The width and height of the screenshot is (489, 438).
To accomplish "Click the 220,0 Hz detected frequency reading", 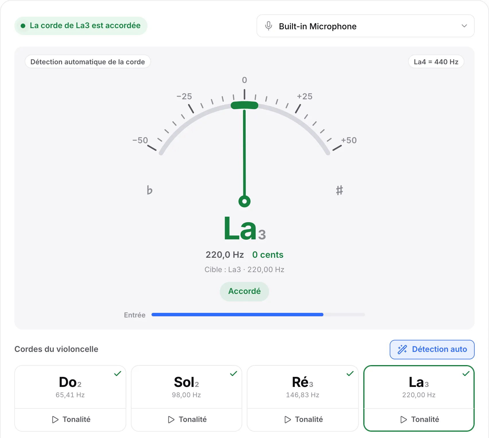I will (225, 255).
